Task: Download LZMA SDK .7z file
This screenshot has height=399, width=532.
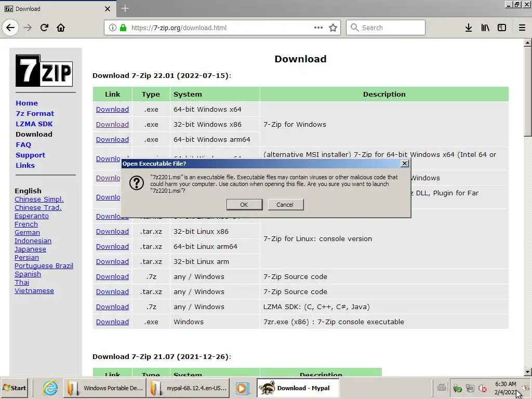Action: pos(112,307)
